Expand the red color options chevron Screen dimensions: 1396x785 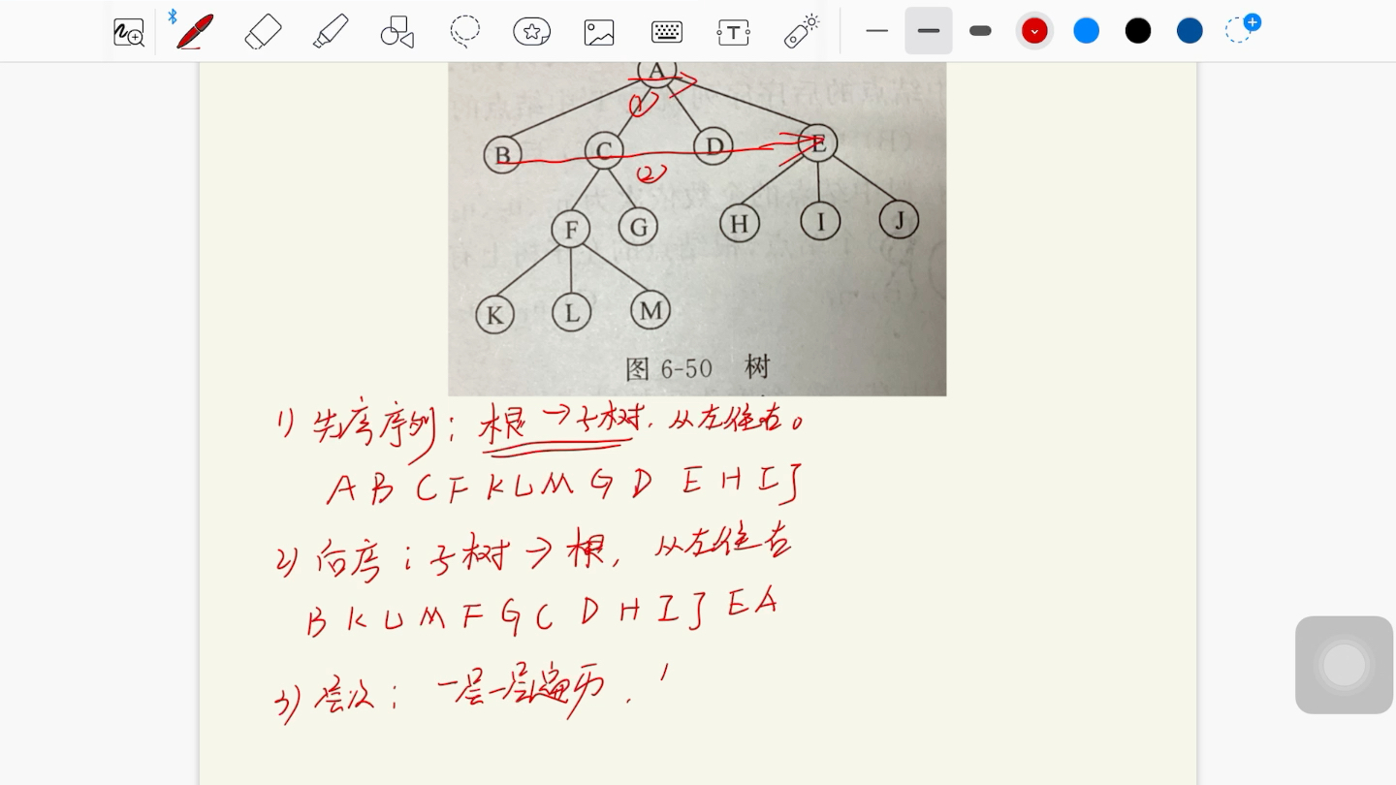(1034, 30)
